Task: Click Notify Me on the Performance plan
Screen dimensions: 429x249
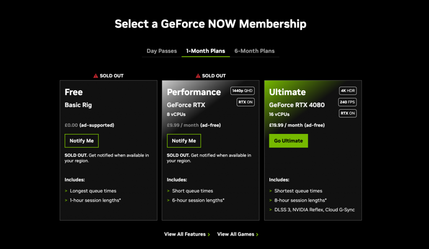Action: pyautogui.click(x=183, y=141)
